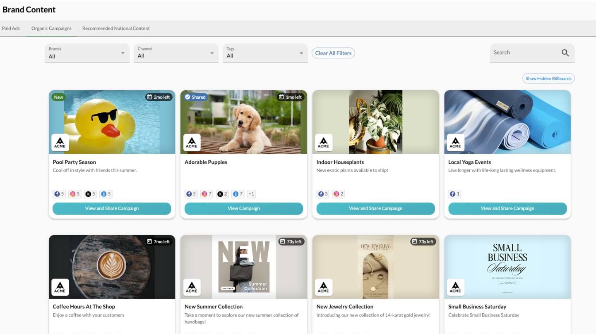Open Instagram badge on Adorable Puppies card
Viewport: 596px width, 334px height.
tap(207, 194)
